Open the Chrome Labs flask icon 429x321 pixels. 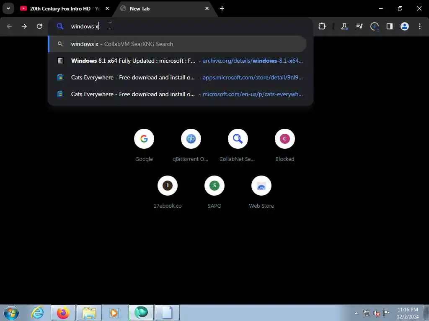344,26
